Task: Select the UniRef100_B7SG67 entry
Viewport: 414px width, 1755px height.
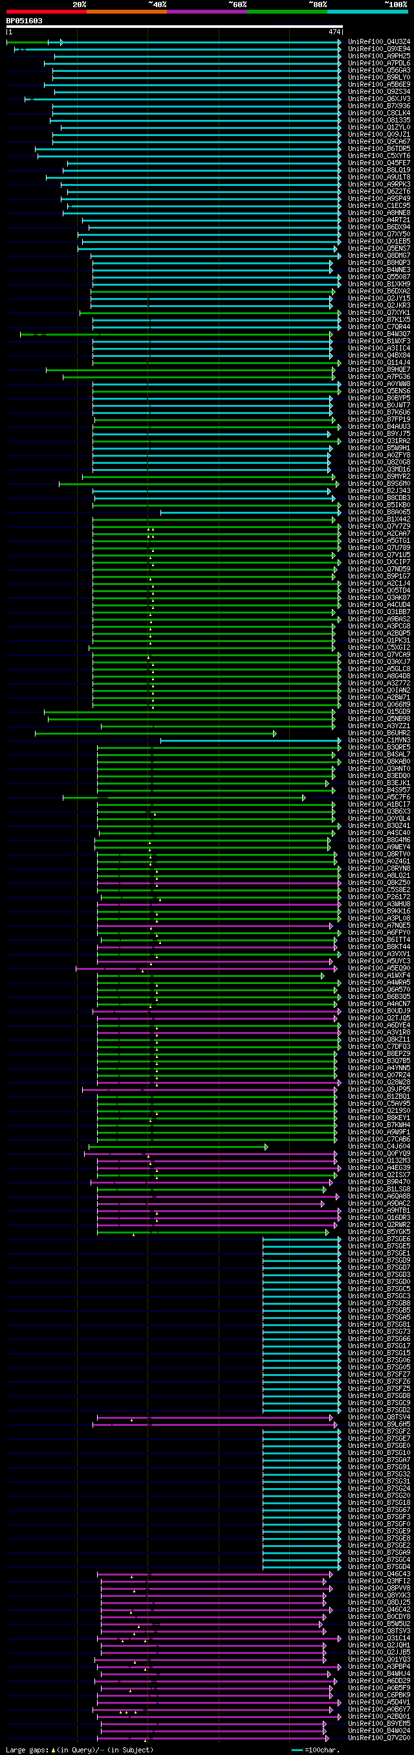Action: click(378, 1509)
